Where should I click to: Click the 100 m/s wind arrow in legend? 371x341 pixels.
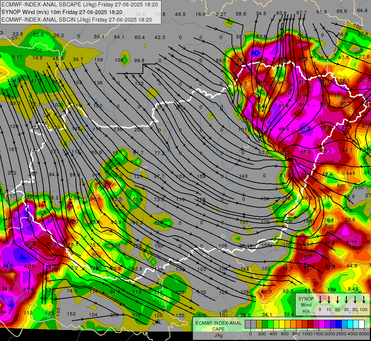364,299
